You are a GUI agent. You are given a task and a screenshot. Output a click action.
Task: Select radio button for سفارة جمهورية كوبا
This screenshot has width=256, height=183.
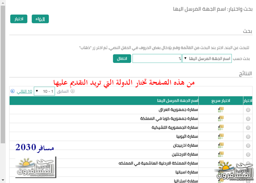pyautogui.click(x=248, y=119)
